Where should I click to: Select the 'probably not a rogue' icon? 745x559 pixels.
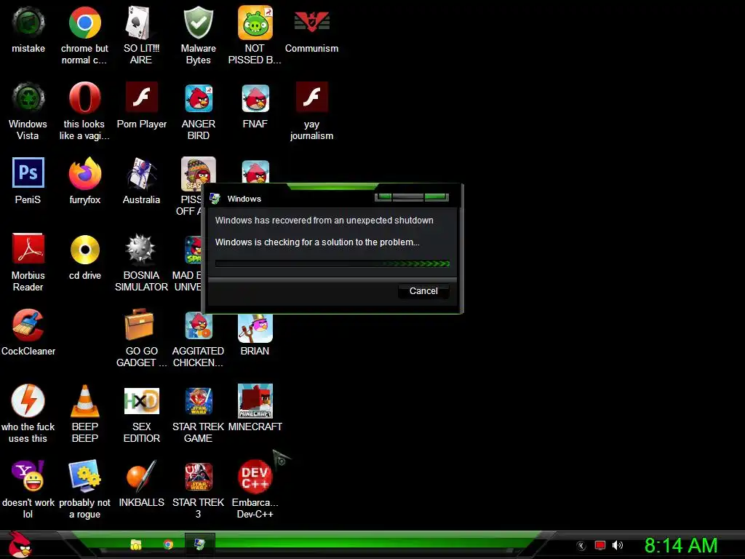tap(84, 476)
